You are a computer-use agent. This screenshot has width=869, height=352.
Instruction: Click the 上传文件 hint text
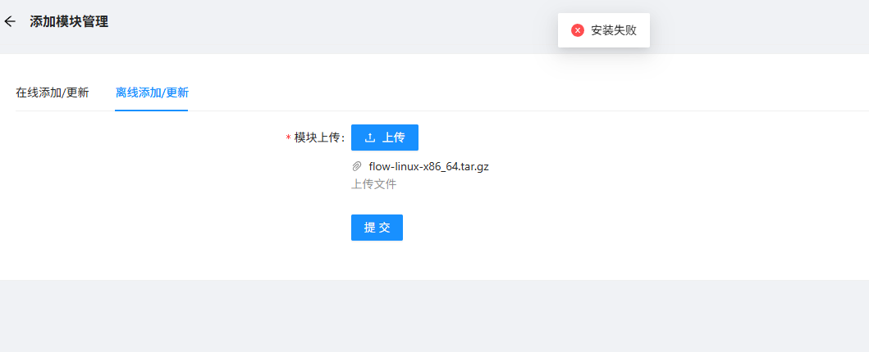tap(374, 184)
